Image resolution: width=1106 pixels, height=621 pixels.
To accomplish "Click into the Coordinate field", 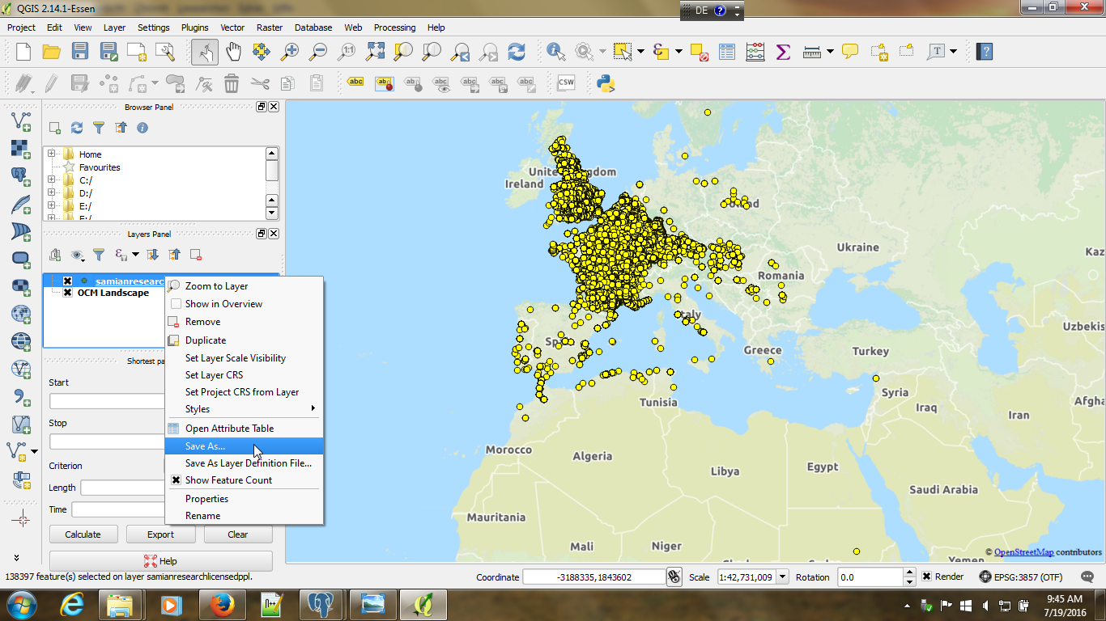I will pyautogui.click(x=593, y=577).
